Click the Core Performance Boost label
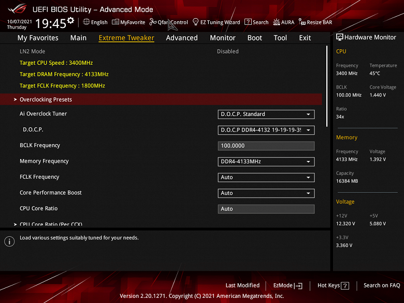The width and height of the screenshot is (404, 303). click(x=51, y=193)
